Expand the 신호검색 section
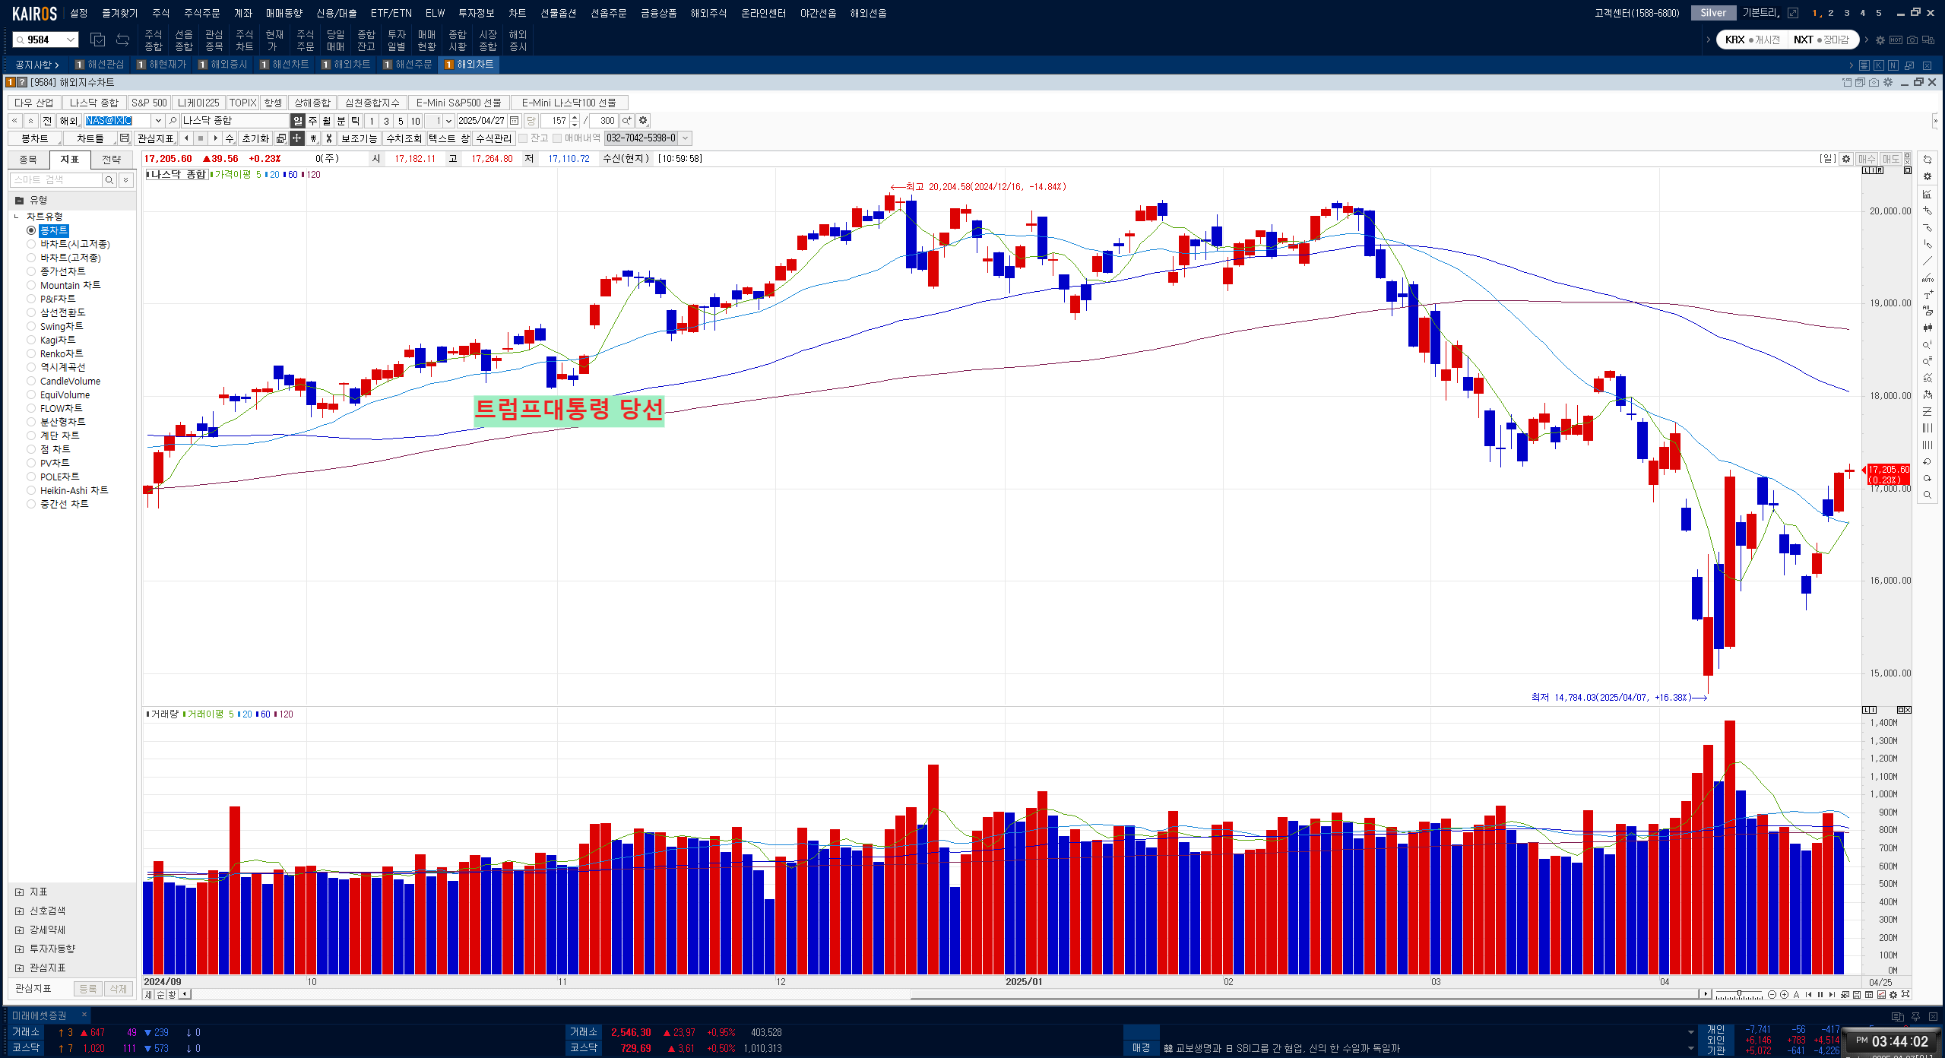 pyautogui.click(x=19, y=911)
